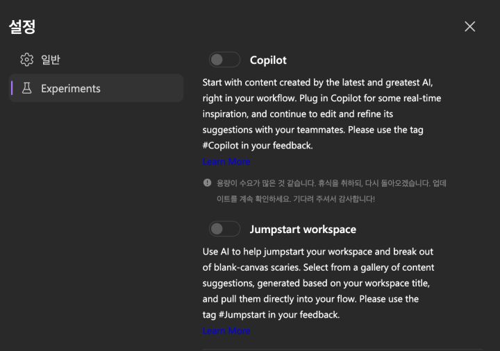Image resolution: width=500 pixels, height=351 pixels.
Task: Select the Experiments section
Action: pyautogui.click(x=97, y=88)
